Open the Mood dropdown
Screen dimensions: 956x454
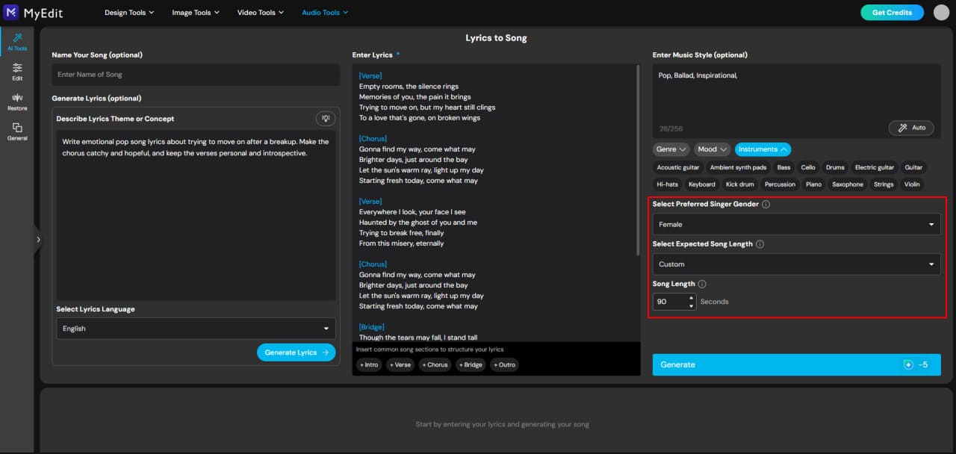(711, 149)
